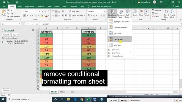Click the Color Scales menu item

tap(120, 39)
